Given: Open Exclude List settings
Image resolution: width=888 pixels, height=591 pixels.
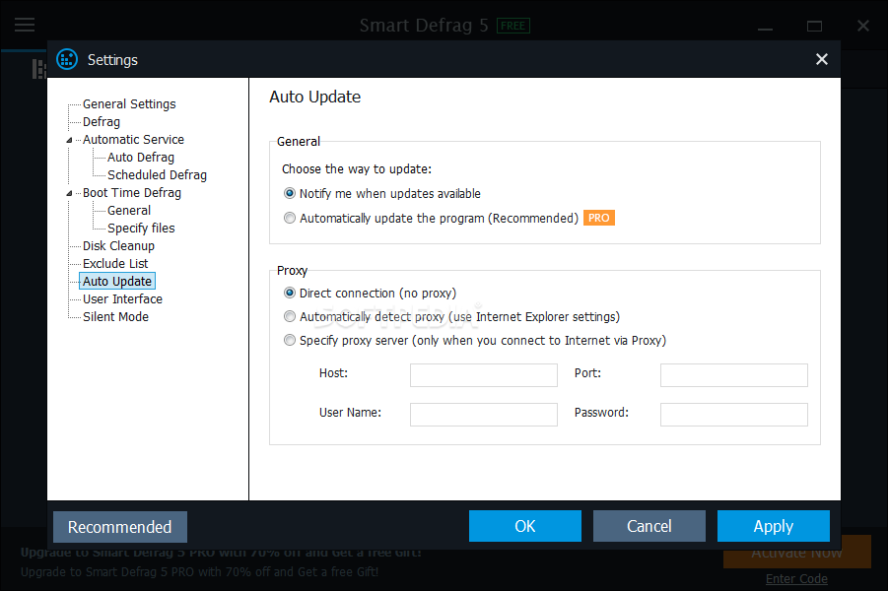Looking at the screenshot, I should 115,263.
